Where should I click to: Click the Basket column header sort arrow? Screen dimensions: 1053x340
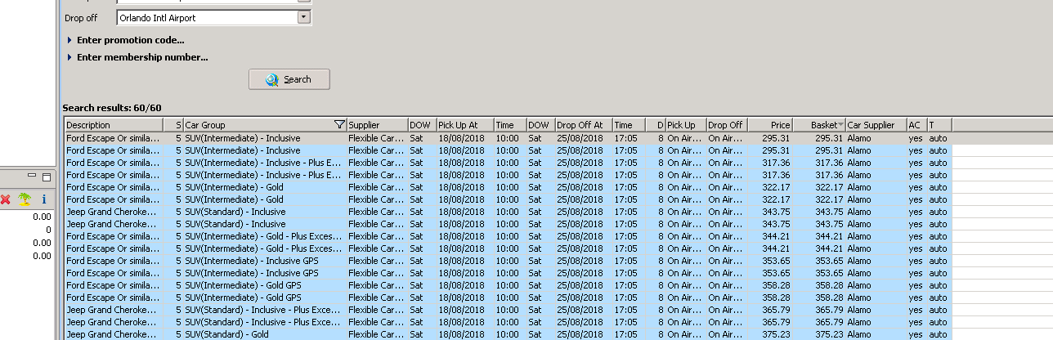(x=840, y=125)
